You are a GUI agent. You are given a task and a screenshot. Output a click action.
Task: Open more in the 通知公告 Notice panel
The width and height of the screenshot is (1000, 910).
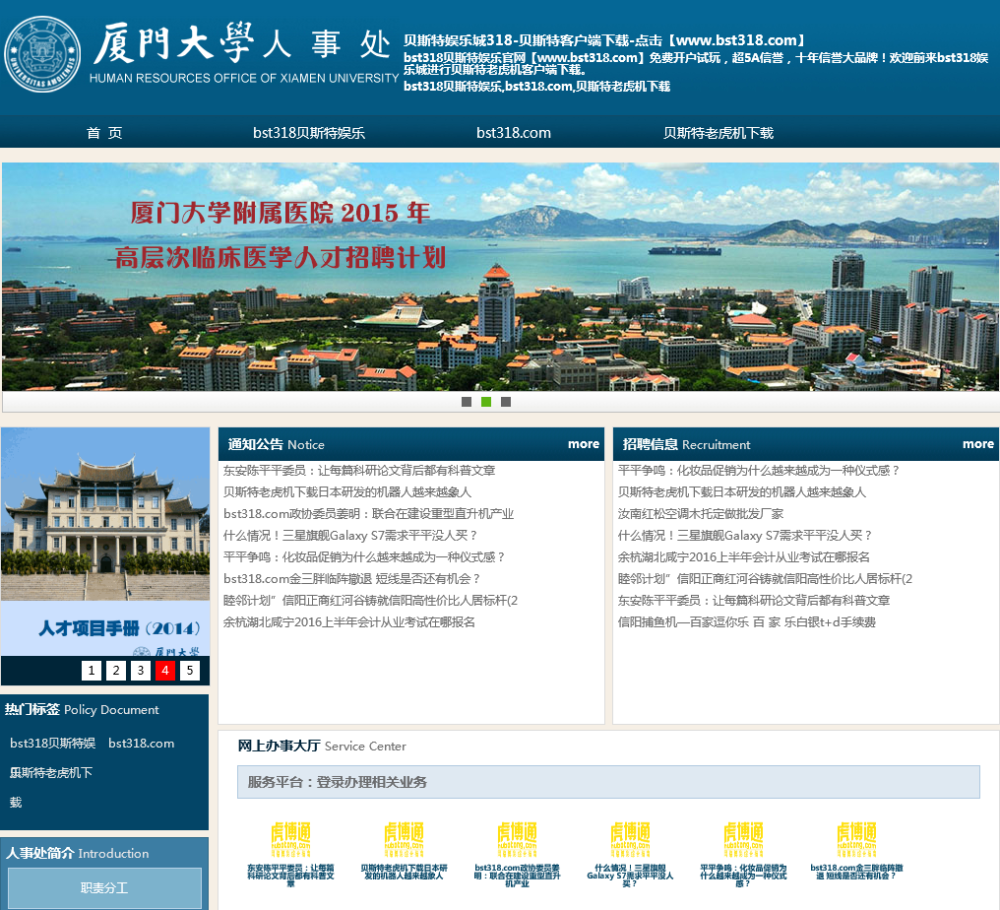point(584,443)
